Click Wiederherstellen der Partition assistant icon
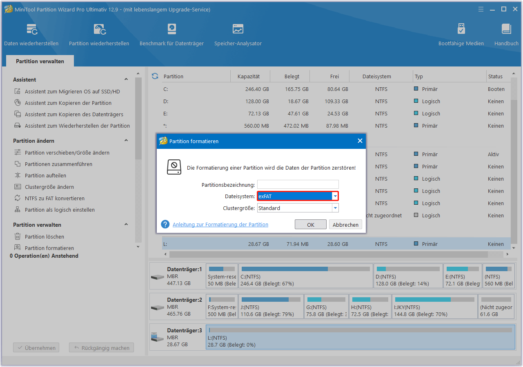 18,126
